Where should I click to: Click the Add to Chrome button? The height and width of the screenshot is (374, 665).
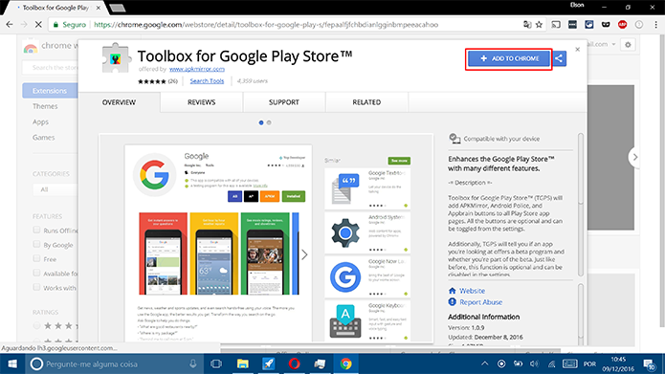point(509,58)
